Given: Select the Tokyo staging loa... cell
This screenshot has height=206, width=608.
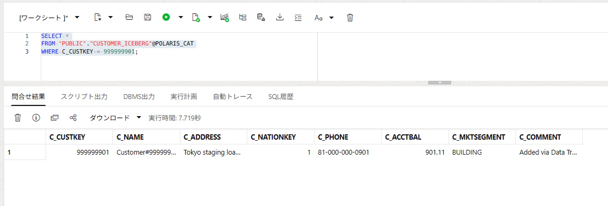Looking at the screenshot, I should pyautogui.click(x=213, y=152).
